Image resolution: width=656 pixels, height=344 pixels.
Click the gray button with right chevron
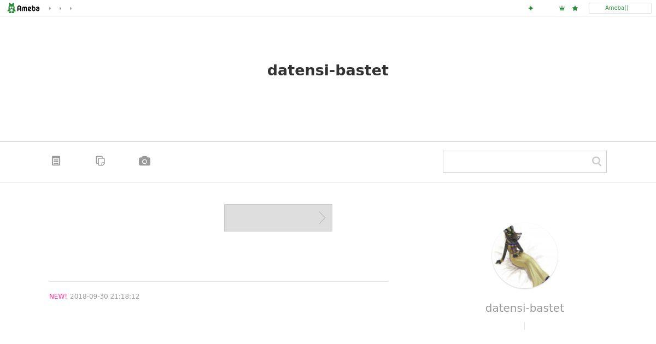[x=278, y=218]
